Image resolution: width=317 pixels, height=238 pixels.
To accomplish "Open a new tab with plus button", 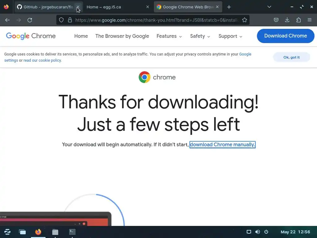I will click(x=229, y=7).
